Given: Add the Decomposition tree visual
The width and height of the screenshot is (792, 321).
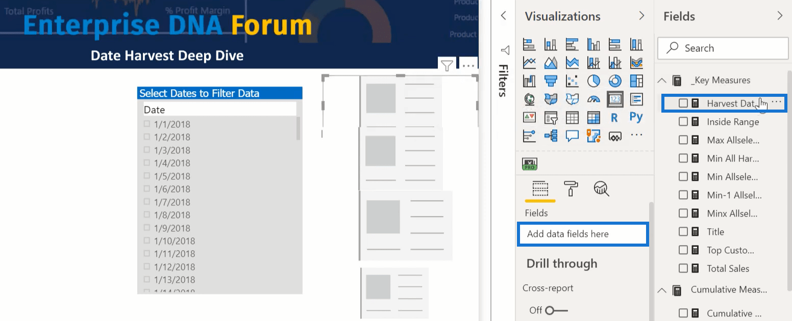Looking at the screenshot, I should coord(551,136).
